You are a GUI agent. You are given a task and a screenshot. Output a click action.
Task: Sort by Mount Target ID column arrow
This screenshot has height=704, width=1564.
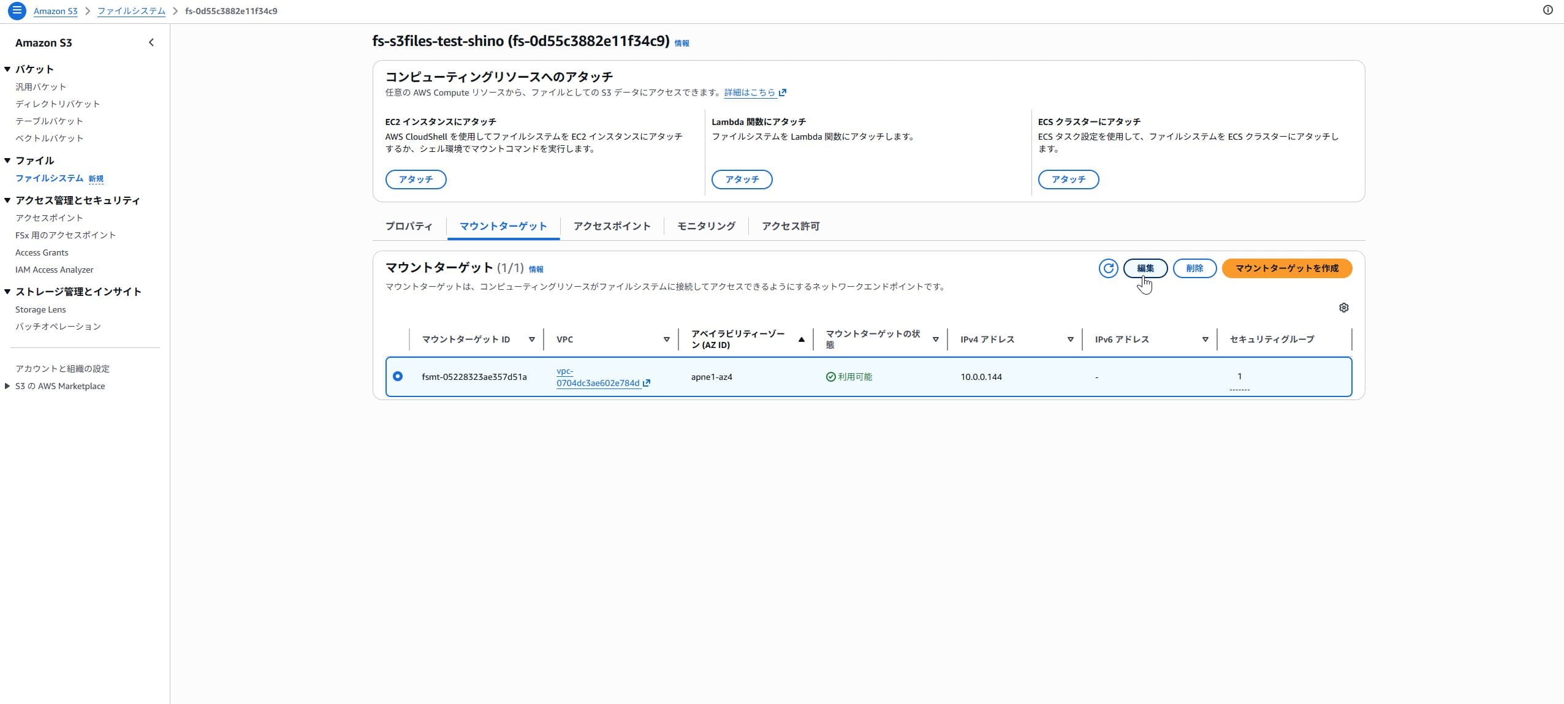click(x=531, y=339)
